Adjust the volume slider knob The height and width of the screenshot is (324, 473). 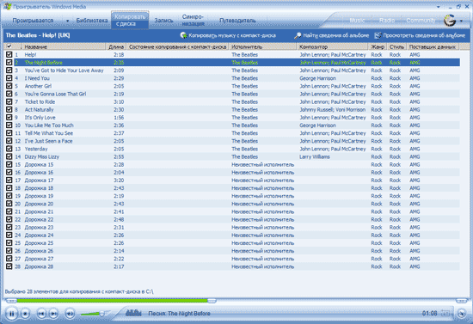point(102,314)
